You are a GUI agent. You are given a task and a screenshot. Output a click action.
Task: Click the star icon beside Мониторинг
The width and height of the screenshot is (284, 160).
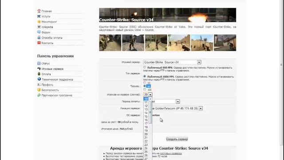[39, 22]
